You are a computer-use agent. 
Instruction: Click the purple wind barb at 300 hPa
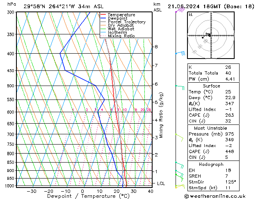click(x=180, y=10)
